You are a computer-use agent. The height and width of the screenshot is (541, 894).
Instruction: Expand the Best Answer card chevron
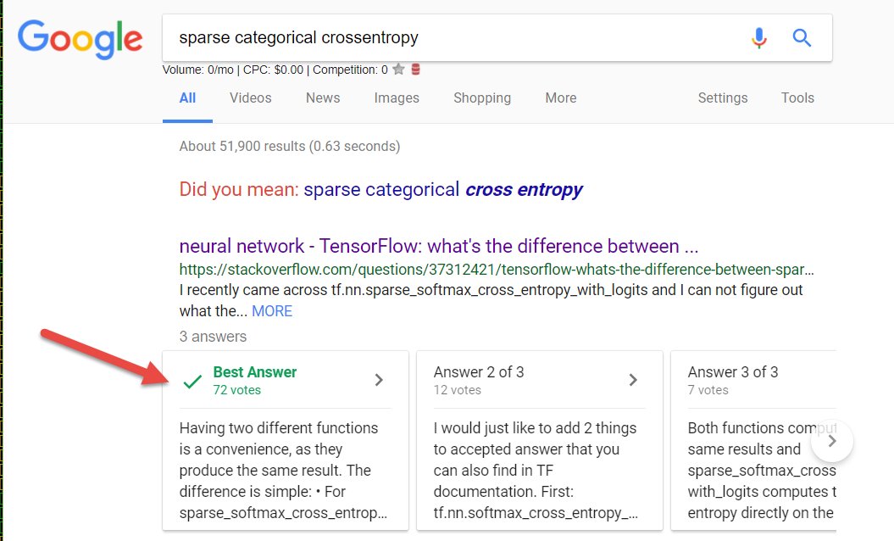pyautogui.click(x=379, y=380)
